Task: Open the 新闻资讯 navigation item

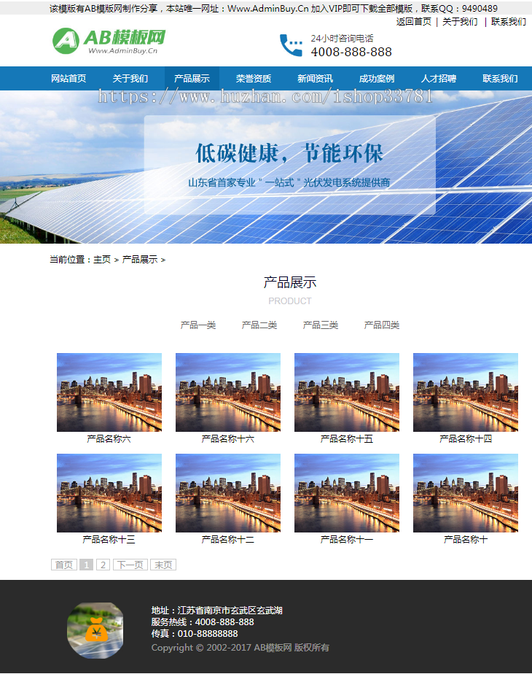Action: (x=315, y=79)
